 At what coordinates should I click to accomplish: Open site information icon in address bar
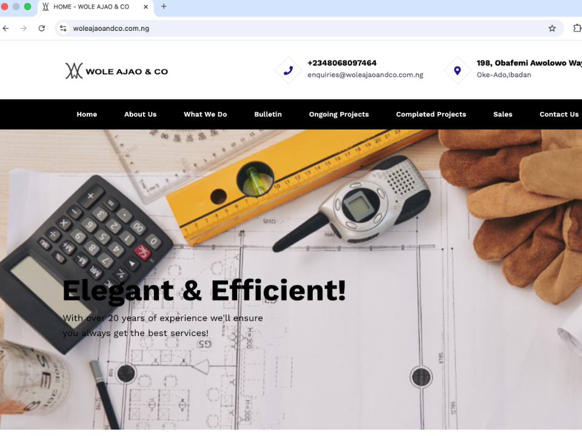[x=63, y=28]
